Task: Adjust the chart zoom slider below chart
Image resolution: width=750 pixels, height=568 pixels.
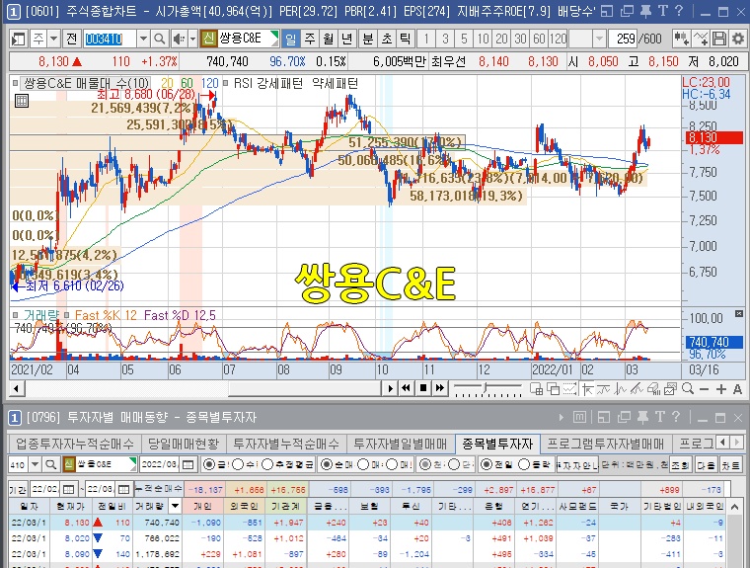Action: (487, 388)
